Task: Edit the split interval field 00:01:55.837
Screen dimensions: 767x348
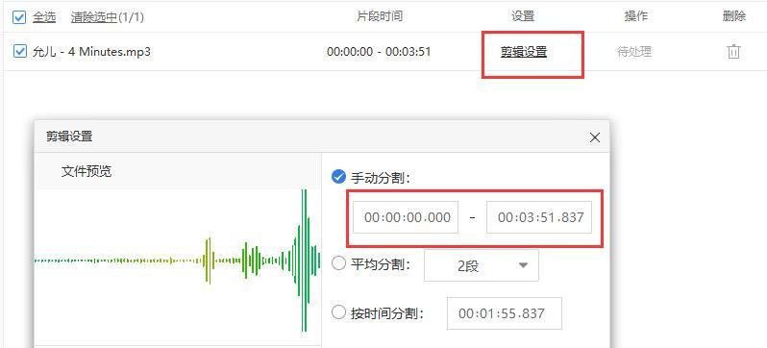Action: 505,313
